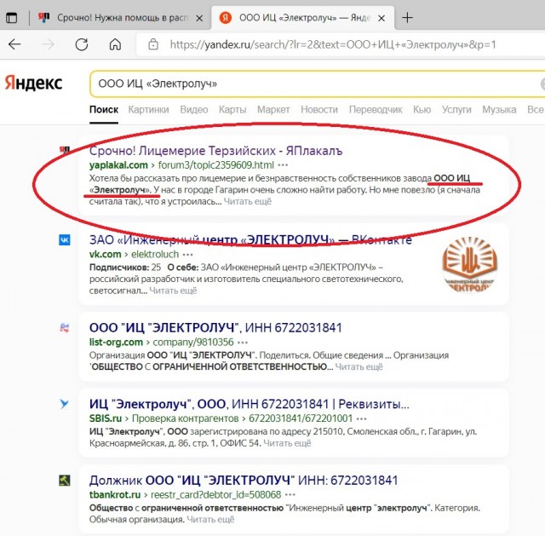Reload the page with refresh icon
The height and width of the screenshot is (536, 545).
tap(82, 44)
